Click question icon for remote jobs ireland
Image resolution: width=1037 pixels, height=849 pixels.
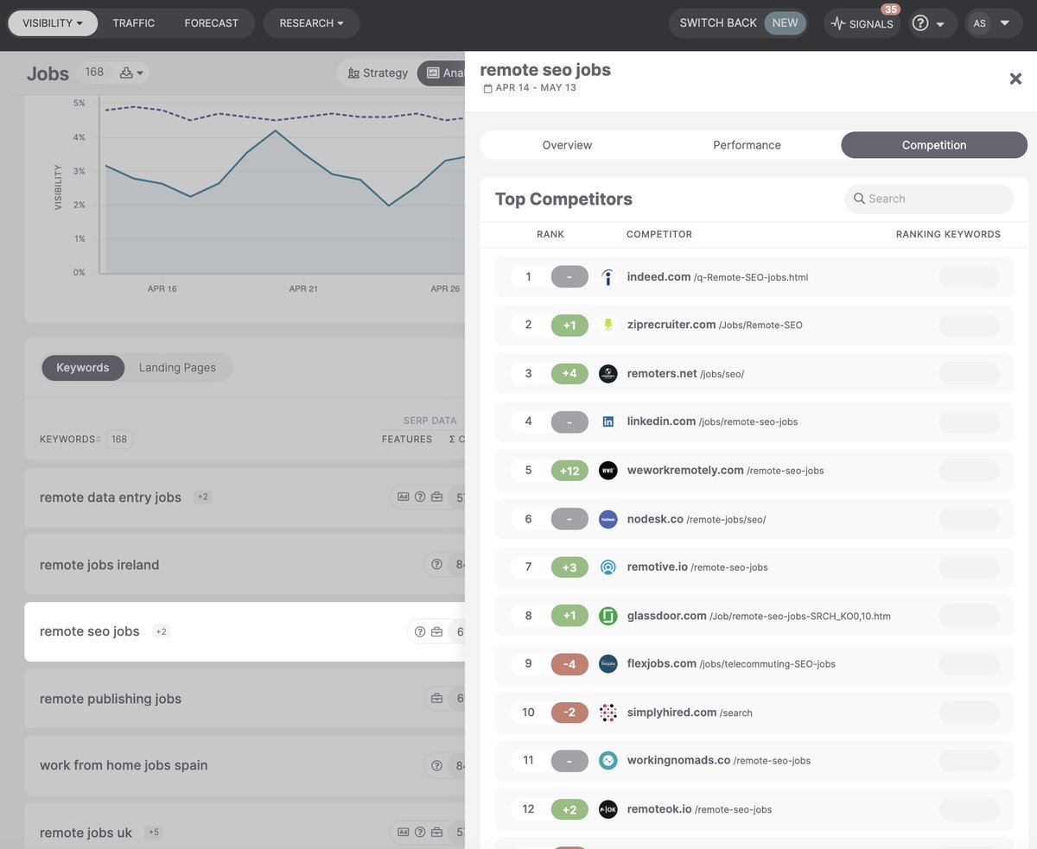coord(437,565)
